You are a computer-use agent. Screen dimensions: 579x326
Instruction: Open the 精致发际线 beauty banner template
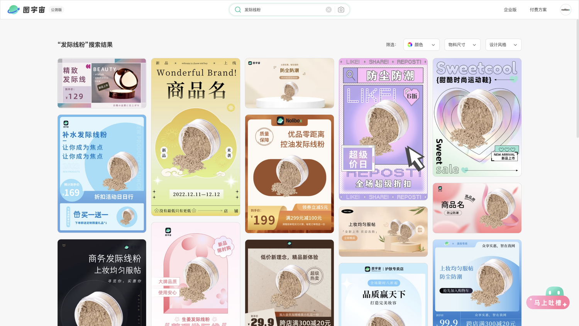point(102,83)
